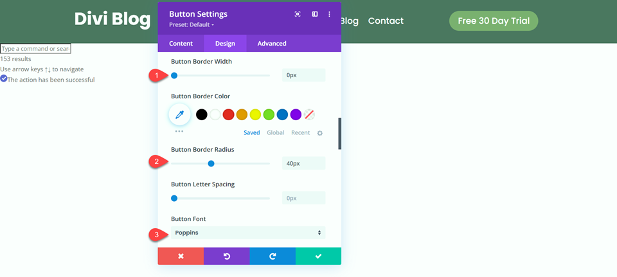Viewport: 617px width, 277px height.
Task: Focus the Type a command or search field
Action: point(35,49)
